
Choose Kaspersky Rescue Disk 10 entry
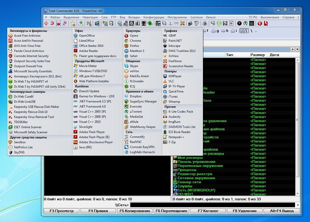[x=31, y=112]
